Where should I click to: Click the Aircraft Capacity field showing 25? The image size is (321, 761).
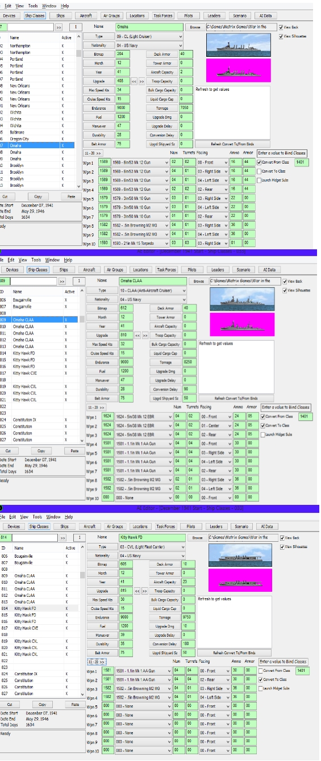tap(187, 582)
